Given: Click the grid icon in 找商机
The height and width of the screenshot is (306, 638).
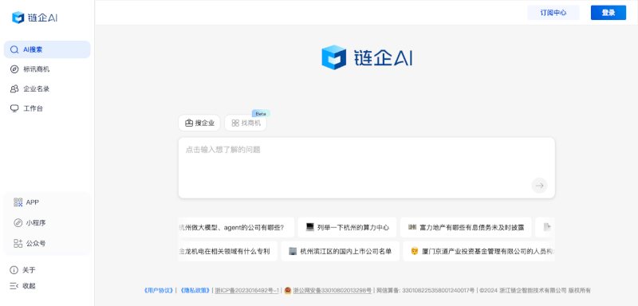Looking at the screenshot, I should coord(235,123).
